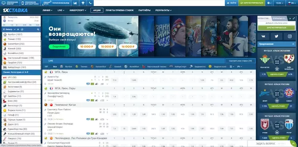Filter LIVE events by Бадминтон
Image resolution: width=298 pixels, height=147 pixels.
(x=197, y=67)
